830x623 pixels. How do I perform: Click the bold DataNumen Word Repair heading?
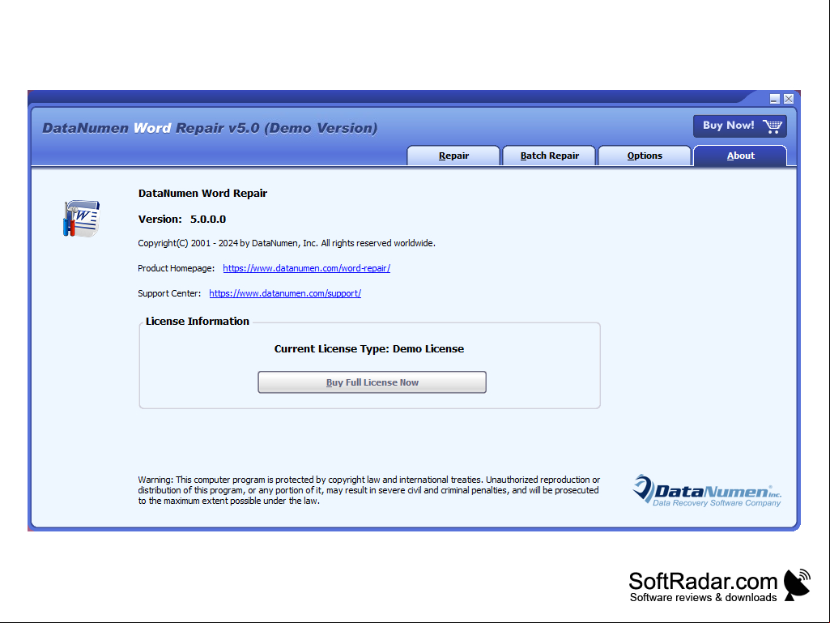(202, 194)
